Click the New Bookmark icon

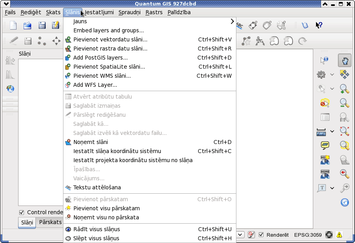point(325,160)
